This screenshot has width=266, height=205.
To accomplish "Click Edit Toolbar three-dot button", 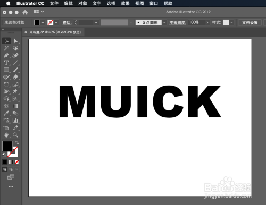I will pos(11,186).
